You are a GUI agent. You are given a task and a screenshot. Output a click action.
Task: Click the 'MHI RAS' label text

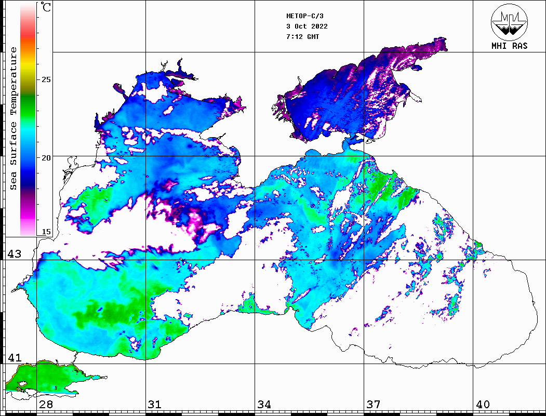[x=510, y=46]
